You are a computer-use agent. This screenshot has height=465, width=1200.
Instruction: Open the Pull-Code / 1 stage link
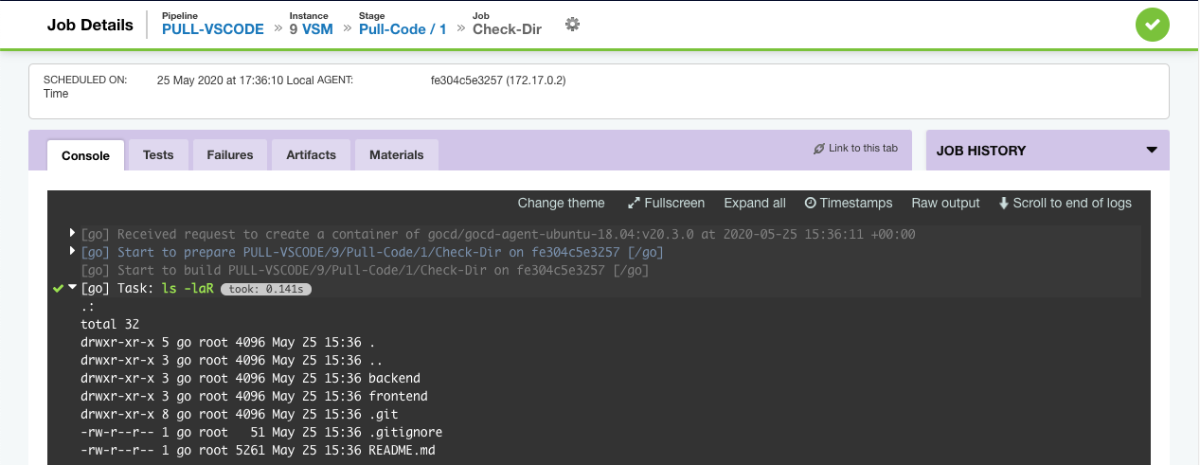point(403,29)
